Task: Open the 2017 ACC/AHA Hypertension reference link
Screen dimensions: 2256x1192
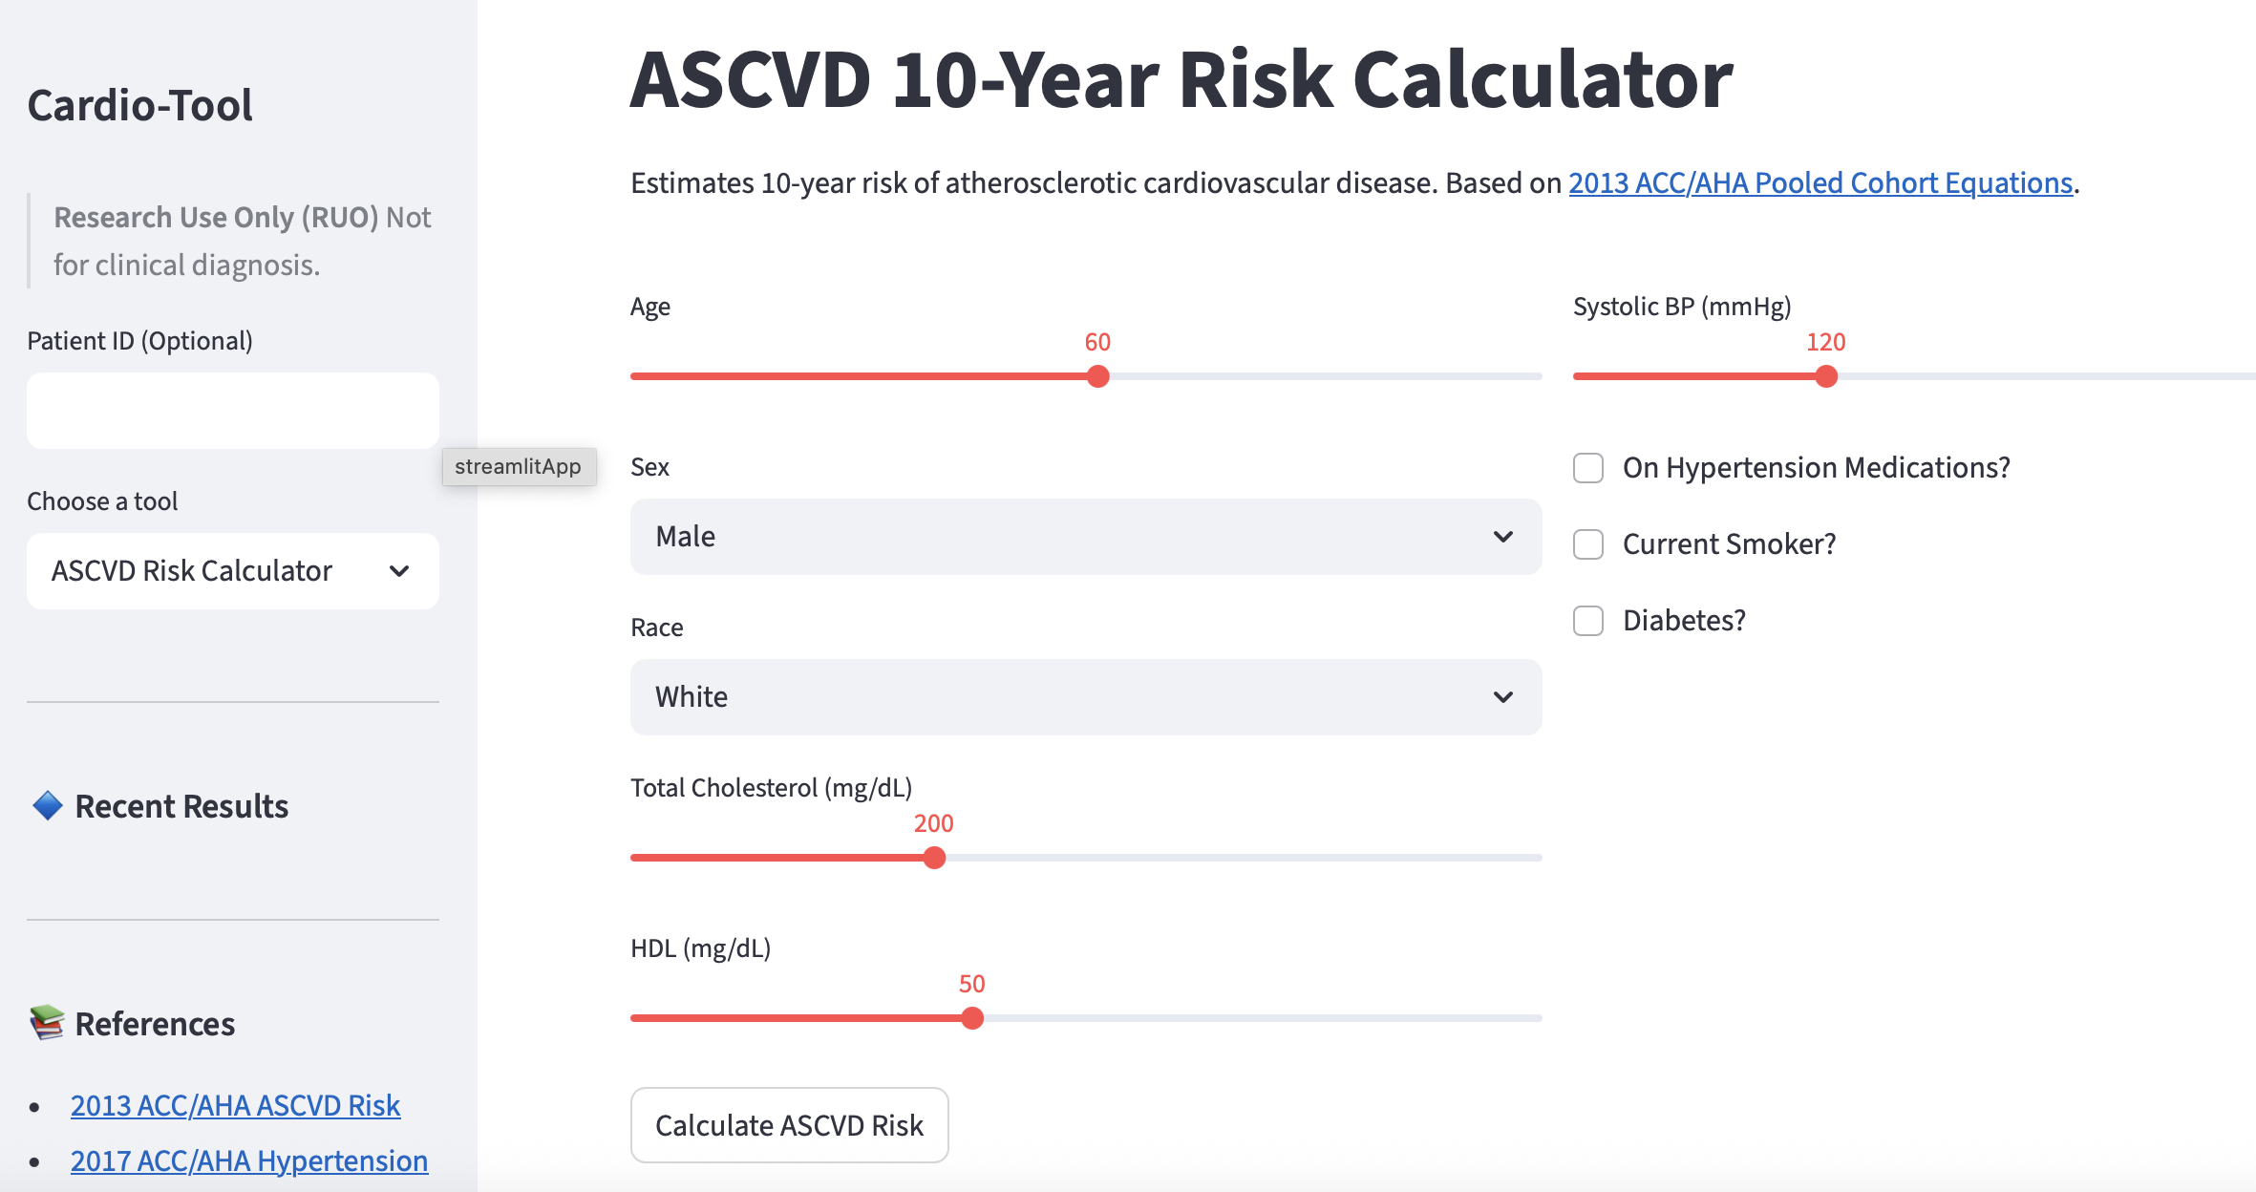Action: pyautogui.click(x=249, y=1160)
